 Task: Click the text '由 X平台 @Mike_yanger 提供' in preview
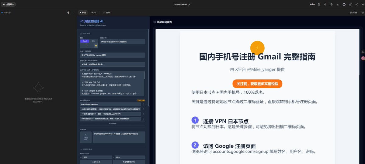pos(257,69)
